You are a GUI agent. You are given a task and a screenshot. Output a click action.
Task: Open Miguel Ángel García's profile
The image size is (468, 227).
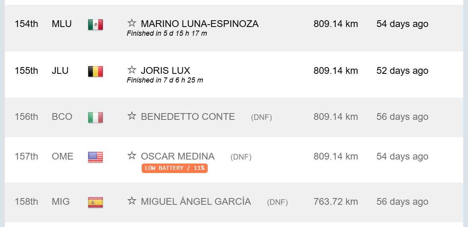point(196,202)
